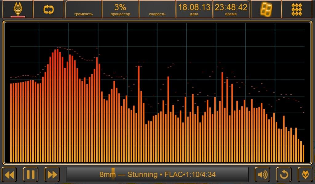
Task: Pause the current track
Action: [31, 175]
